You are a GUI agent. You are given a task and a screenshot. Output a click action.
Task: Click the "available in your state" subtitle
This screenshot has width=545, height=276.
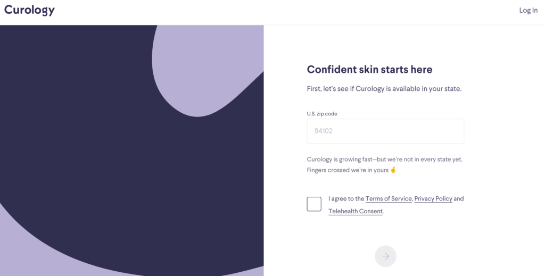[x=384, y=88]
